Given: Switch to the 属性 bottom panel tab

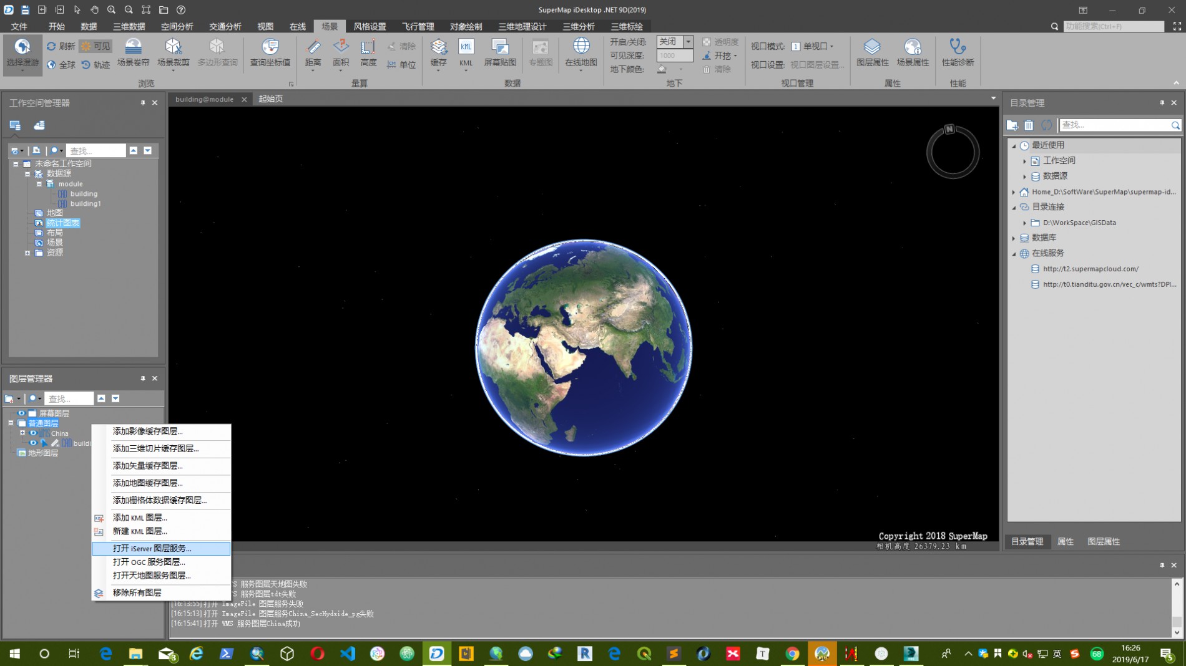Looking at the screenshot, I should [1065, 541].
